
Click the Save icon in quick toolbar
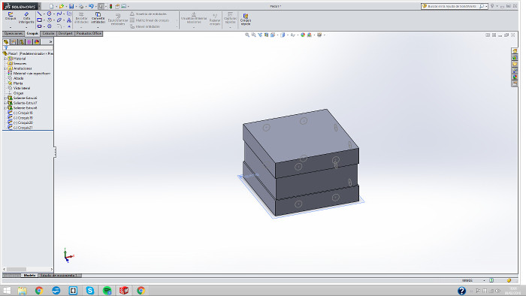pos(71,6)
